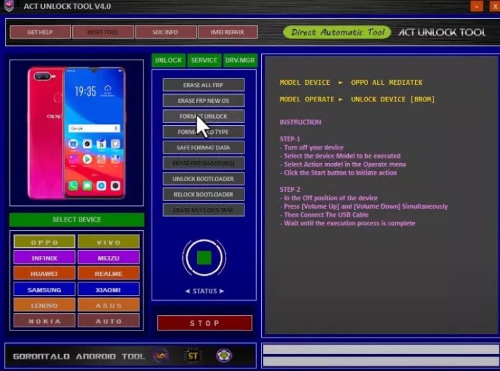This screenshot has height=371, width=500.
Task: Click the GET HELP button
Action: pos(40,32)
